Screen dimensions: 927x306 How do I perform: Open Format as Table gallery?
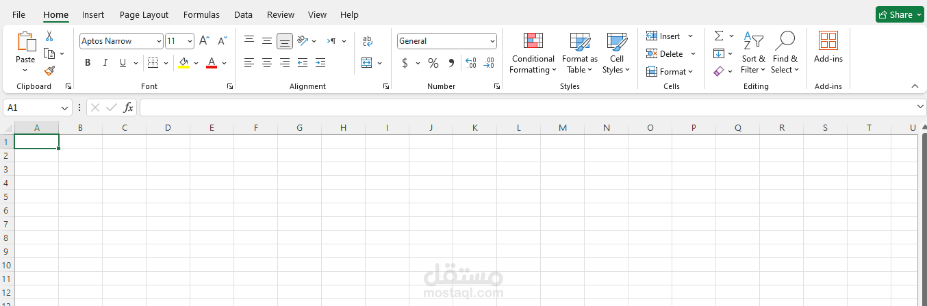click(579, 53)
